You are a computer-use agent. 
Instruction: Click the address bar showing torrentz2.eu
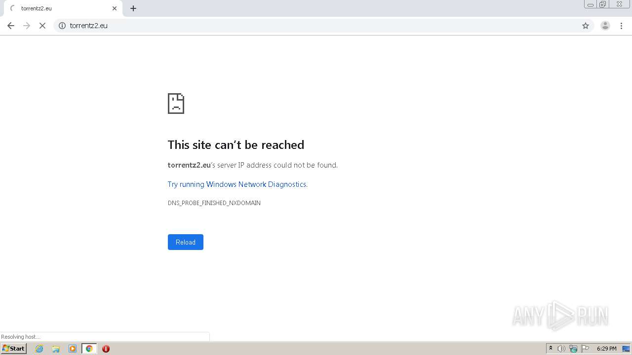click(323, 26)
